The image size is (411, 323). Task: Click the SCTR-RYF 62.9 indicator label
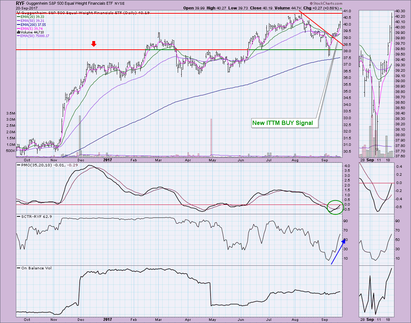pyautogui.click(x=36, y=216)
